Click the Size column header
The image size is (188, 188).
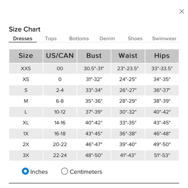(26, 56)
